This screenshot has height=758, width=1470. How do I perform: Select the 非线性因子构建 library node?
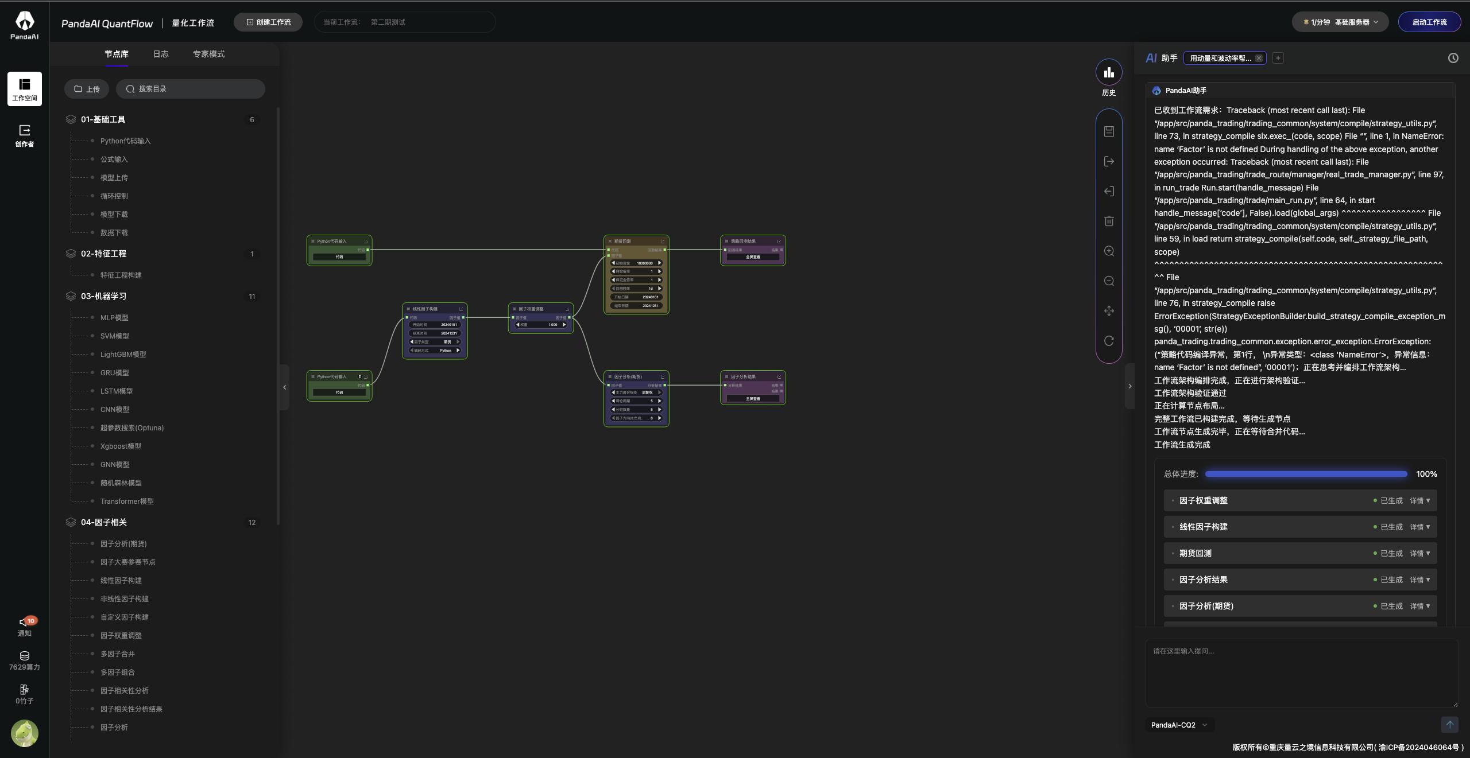(x=124, y=599)
